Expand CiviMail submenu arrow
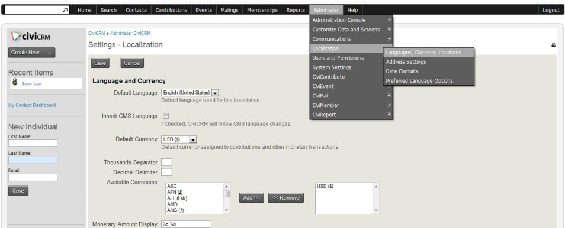Image resolution: width=565 pixels, height=228 pixels. pyautogui.click(x=389, y=96)
